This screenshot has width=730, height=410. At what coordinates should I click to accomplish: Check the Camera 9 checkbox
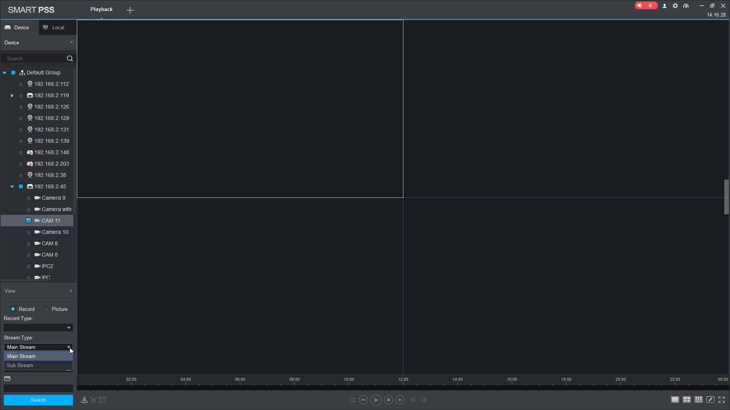29,198
